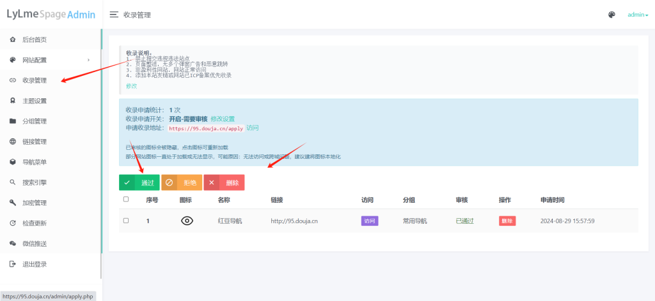
Task: Click the http://95.douja.cn link cell
Action: tap(294, 221)
